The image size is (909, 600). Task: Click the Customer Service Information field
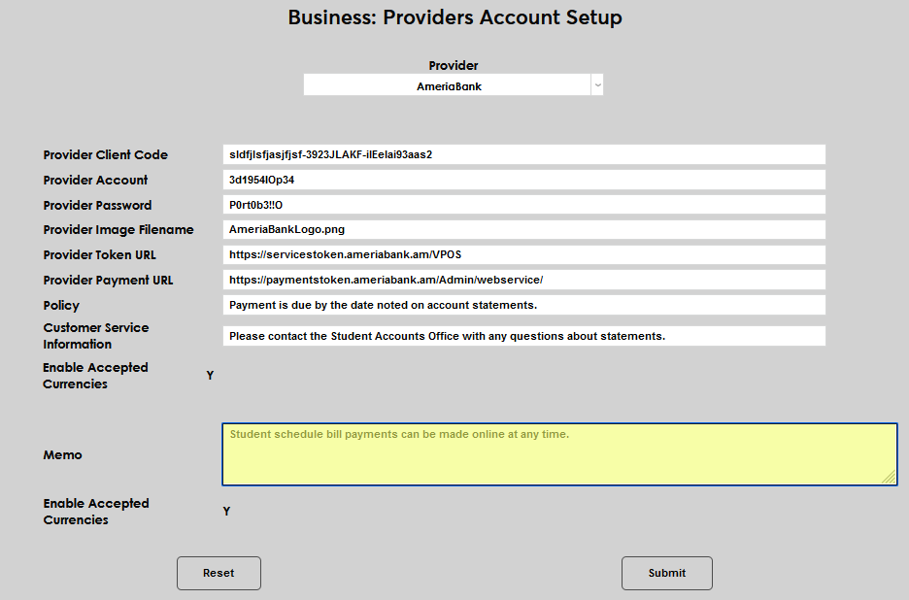pyautogui.click(x=523, y=336)
